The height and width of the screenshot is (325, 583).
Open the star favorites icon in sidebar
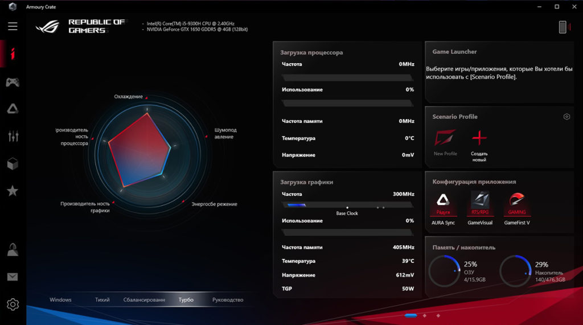[x=13, y=191]
